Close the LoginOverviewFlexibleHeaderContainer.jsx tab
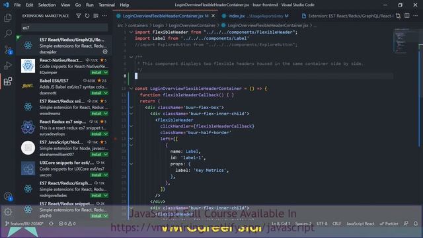This screenshot has height=238, width=423. tap(213, 16)
